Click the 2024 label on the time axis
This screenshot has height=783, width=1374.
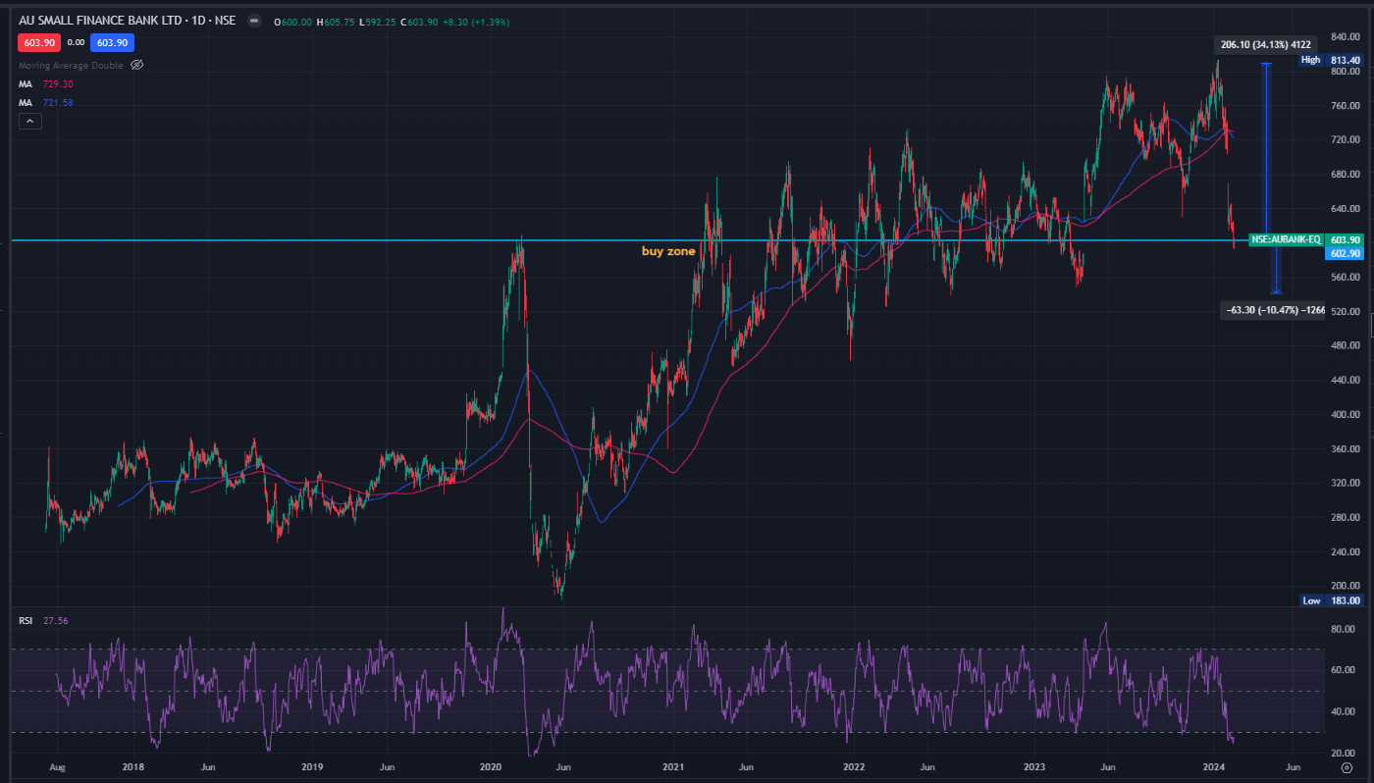pyautogui.click(x=1215, y=766)
